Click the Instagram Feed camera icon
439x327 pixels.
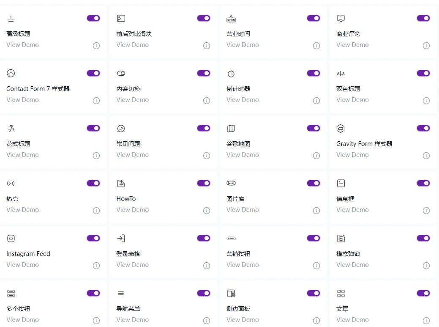[11, 238]
